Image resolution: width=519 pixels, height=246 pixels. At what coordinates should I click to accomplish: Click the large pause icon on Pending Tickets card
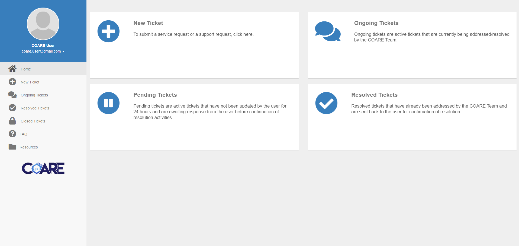[108, 103]
